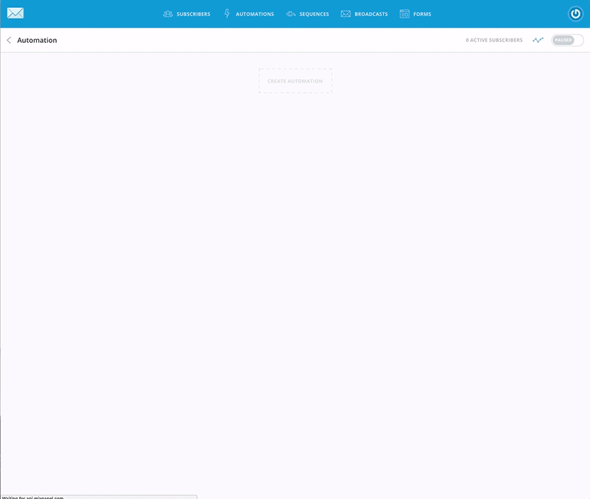Open the analytics line chart icon
Screen dimensions: 590x499
click(538, 40)
